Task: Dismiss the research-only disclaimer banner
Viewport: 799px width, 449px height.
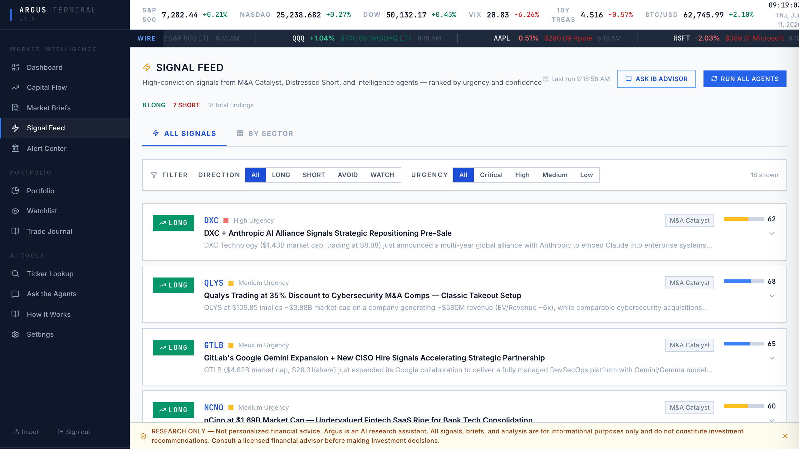Action: 785,436
